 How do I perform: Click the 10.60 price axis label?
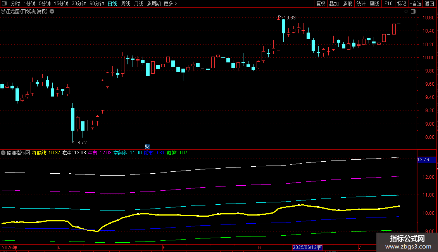tap(428, 18)
